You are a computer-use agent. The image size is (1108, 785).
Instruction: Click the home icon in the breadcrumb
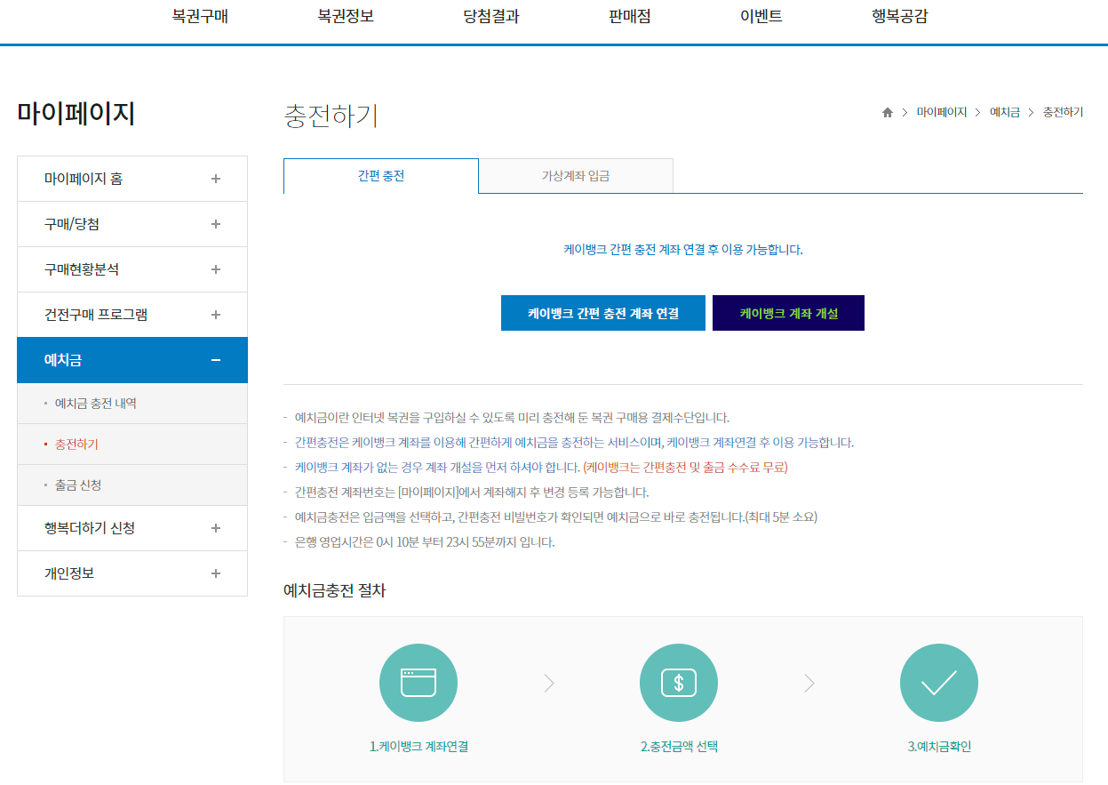[886, 112]
